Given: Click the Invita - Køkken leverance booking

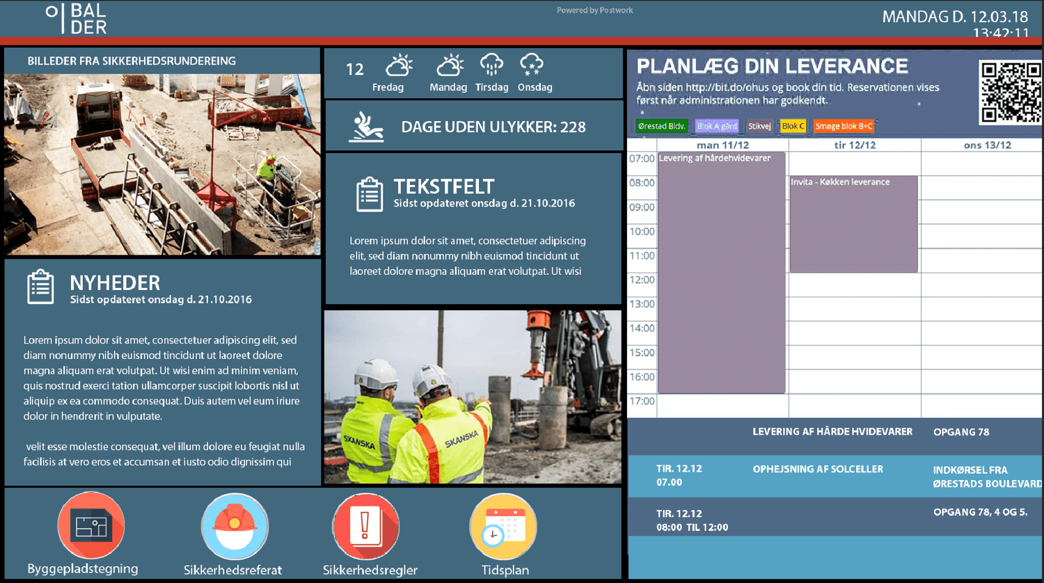Looking at the screenshot, I should pos(853,223).
